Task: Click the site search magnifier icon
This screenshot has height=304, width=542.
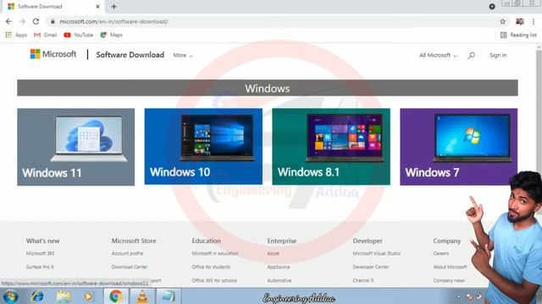Action: [471, 55]
